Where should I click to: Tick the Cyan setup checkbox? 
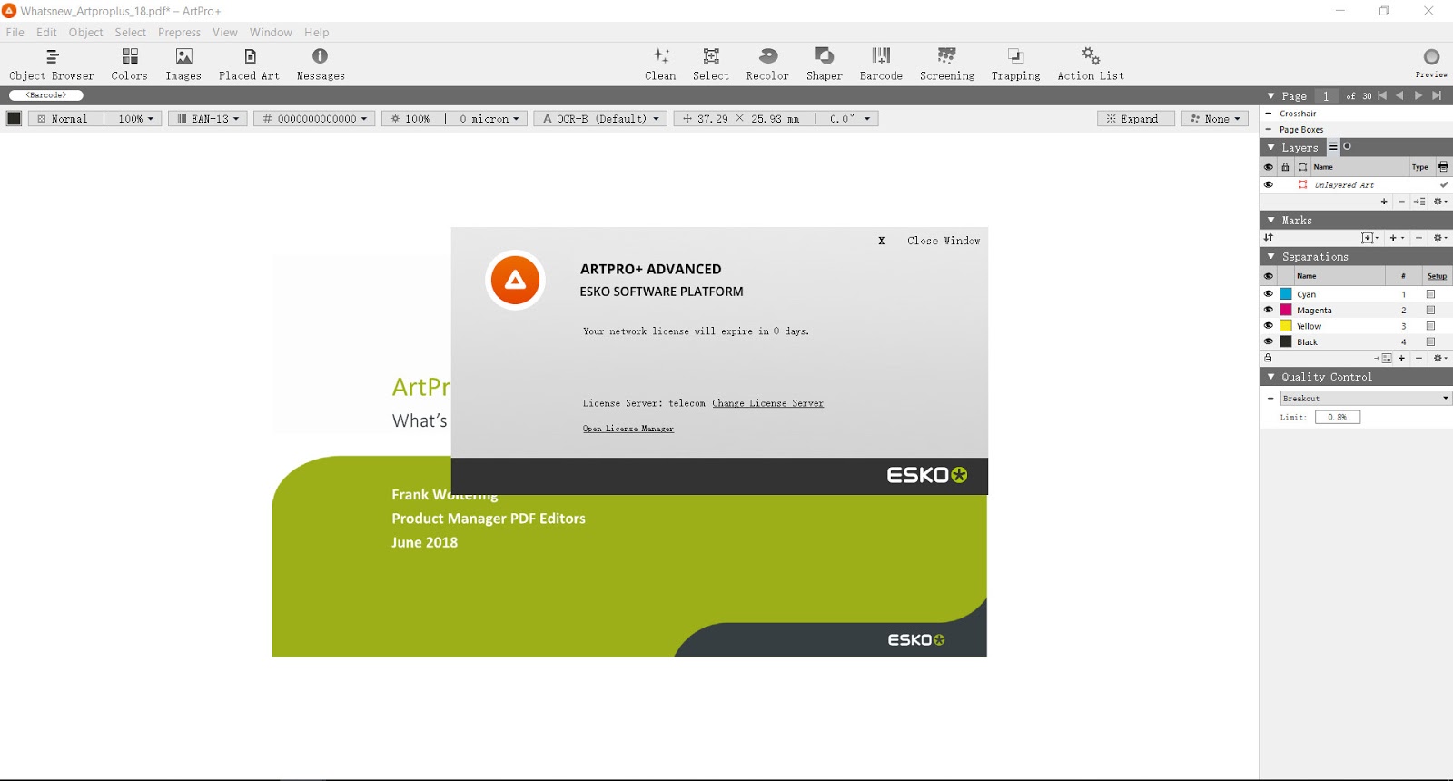[1430, 294]
